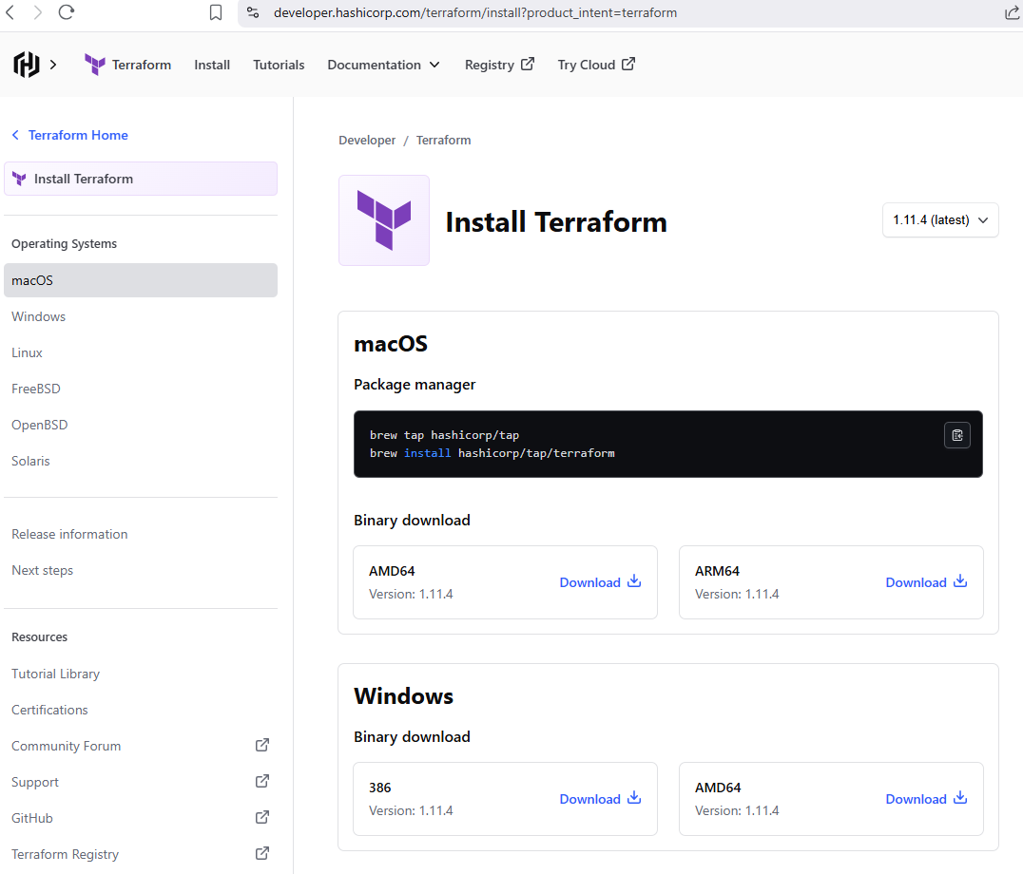Screen dimensions: 1023x874
Task: Click Developer in the breadcrumb
Action: pyautogui.click(x=367, y=141)
